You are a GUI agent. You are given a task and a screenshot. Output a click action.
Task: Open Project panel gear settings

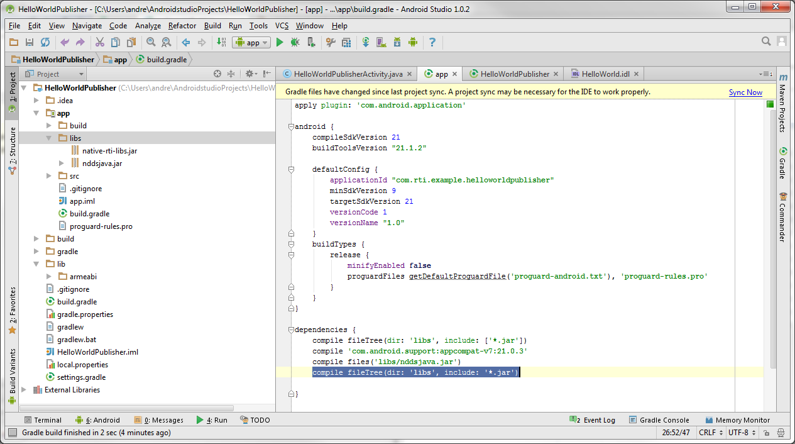coord(250,74)
